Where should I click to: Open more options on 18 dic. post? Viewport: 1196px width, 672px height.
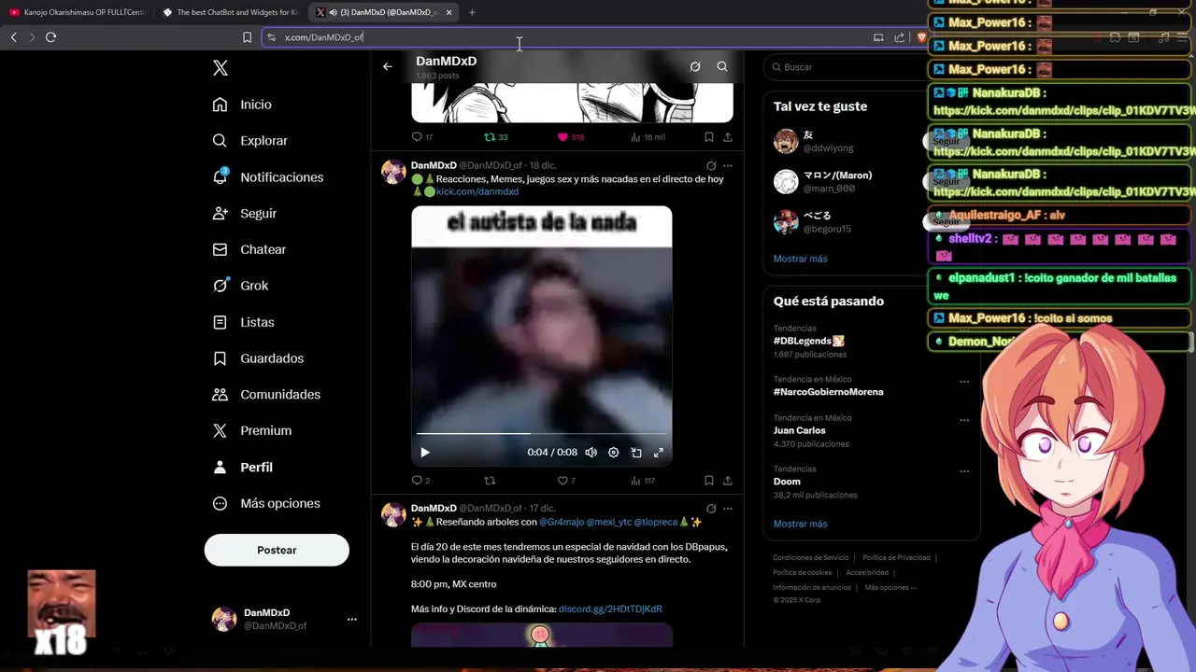coord(728,166)
